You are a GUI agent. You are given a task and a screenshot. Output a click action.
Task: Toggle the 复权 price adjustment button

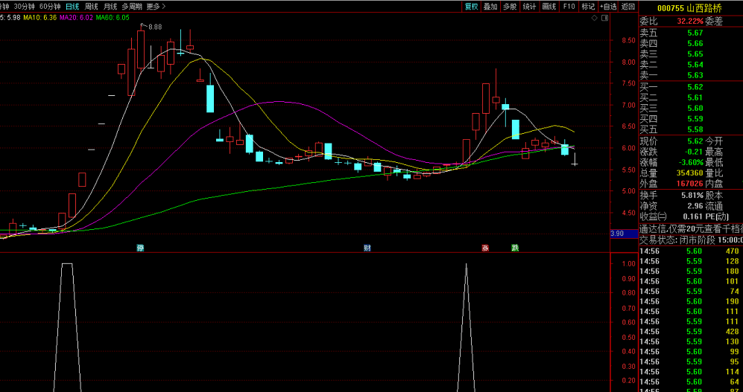pos(471,7)
